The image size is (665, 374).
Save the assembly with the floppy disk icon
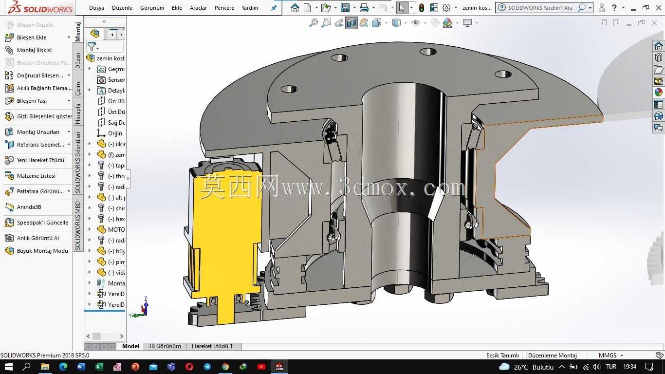[345, 8]
